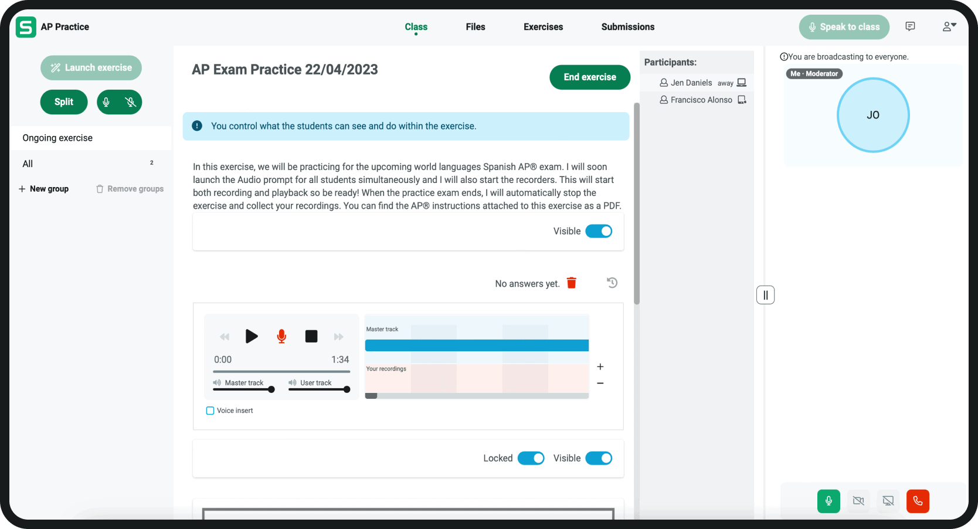Image resolution: width=978 pixels, height=529 pixels.
Task: Open the user account dropdown menu
Action: click(949, 26)
